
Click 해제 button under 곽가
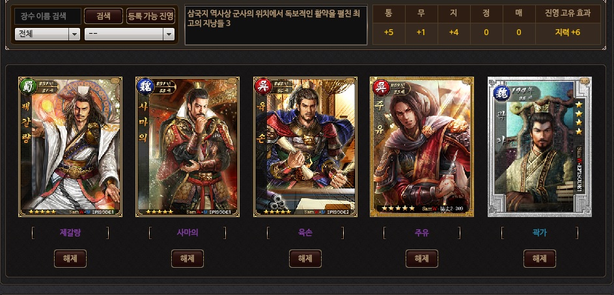(540, 259)
